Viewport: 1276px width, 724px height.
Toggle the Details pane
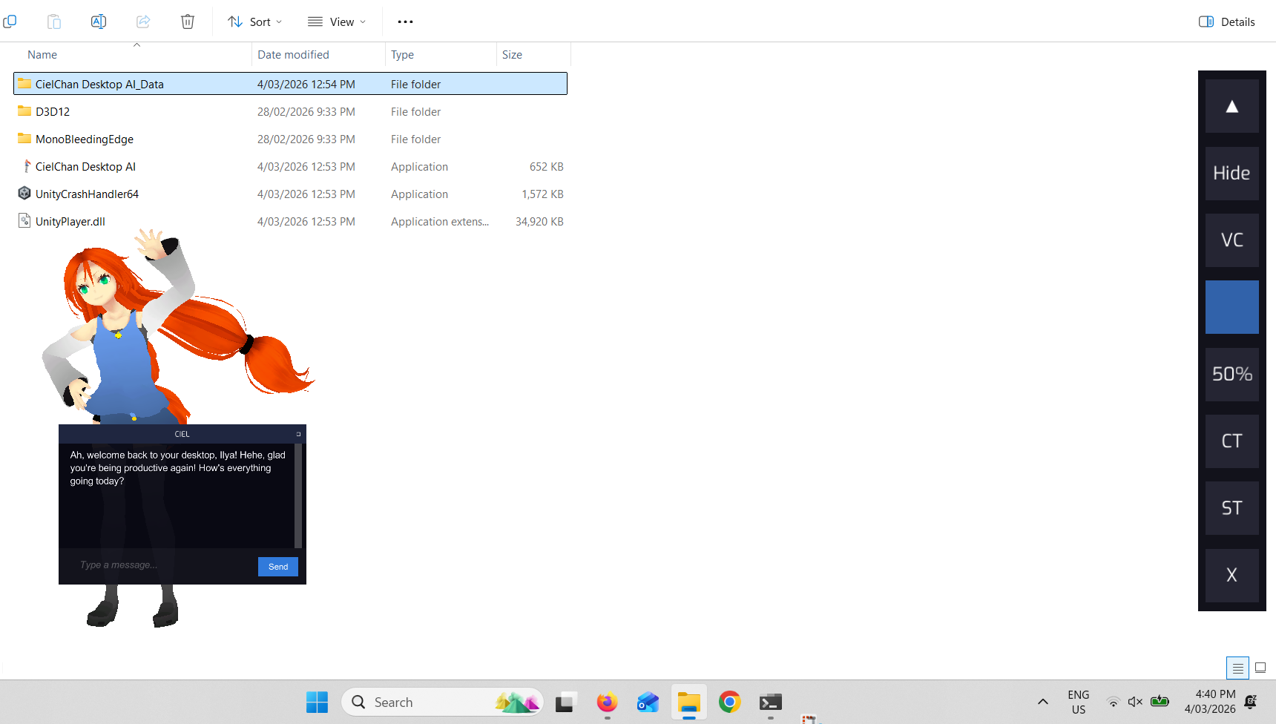(x=1227, y=22)
